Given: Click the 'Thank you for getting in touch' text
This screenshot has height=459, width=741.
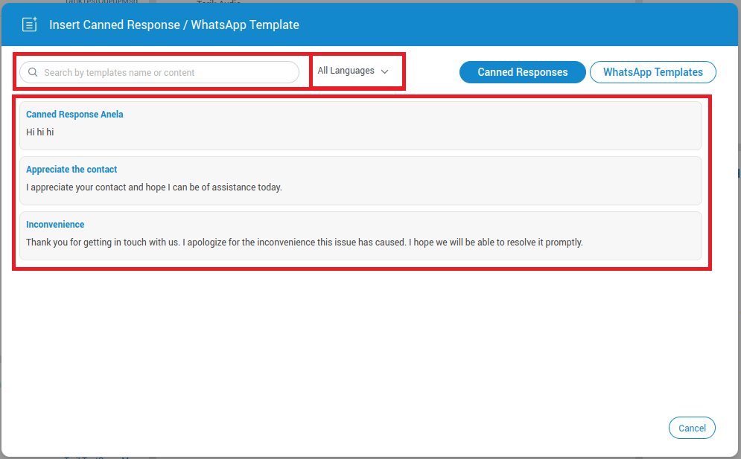Looking at the screenshot, I should [x=305, y=243].
